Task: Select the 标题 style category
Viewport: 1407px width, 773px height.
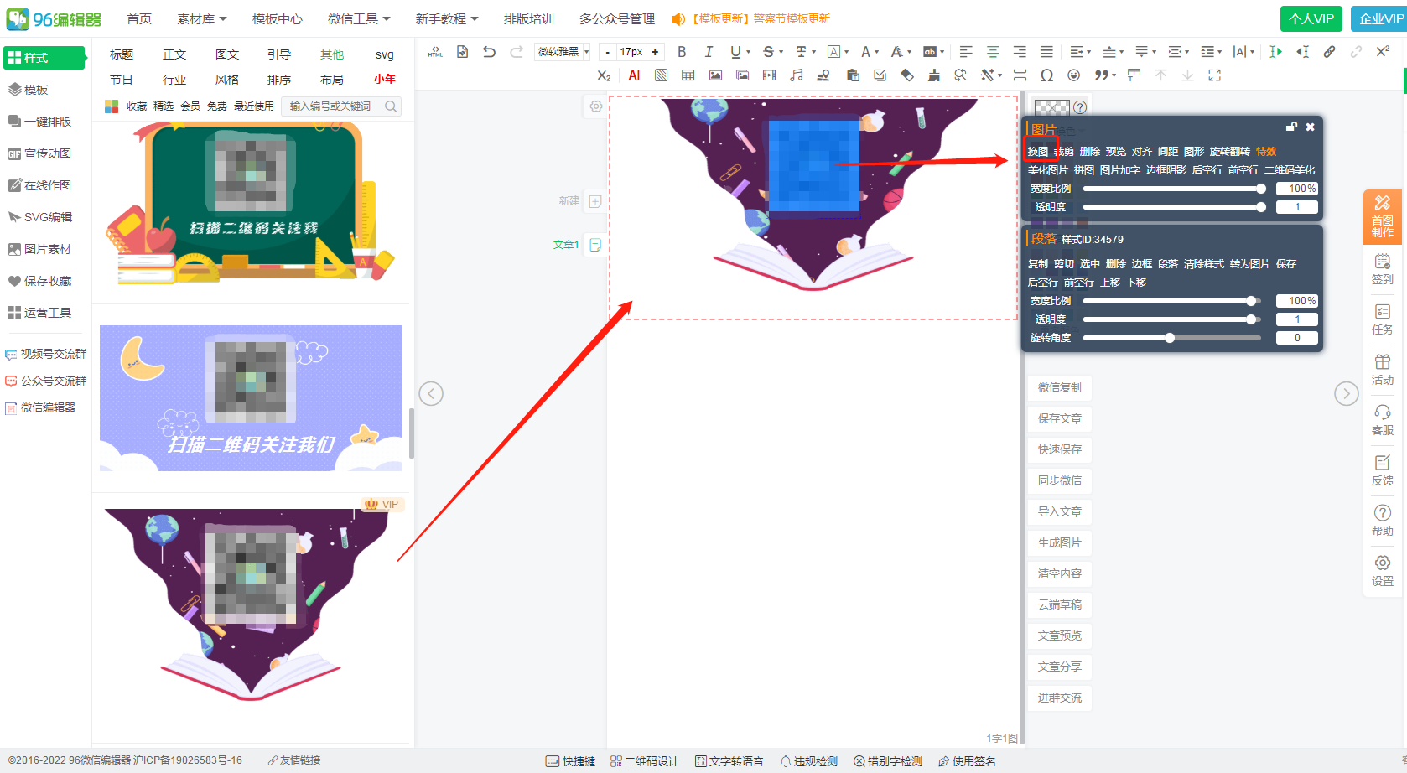Action: (122, 54)
